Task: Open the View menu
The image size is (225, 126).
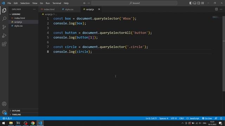Action: coord(35,3)
